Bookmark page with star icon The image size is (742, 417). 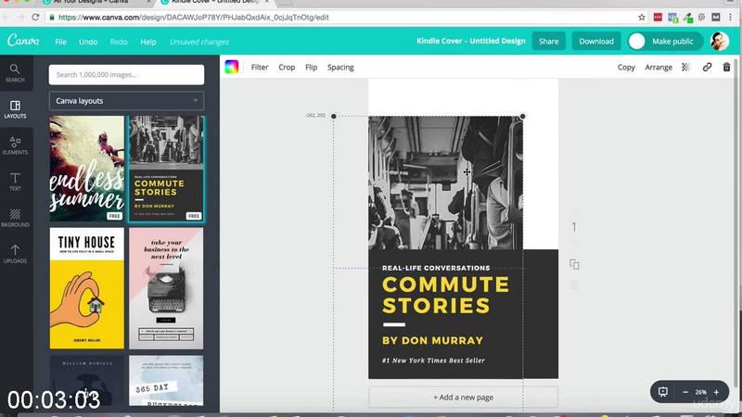[x=642, y=17]
